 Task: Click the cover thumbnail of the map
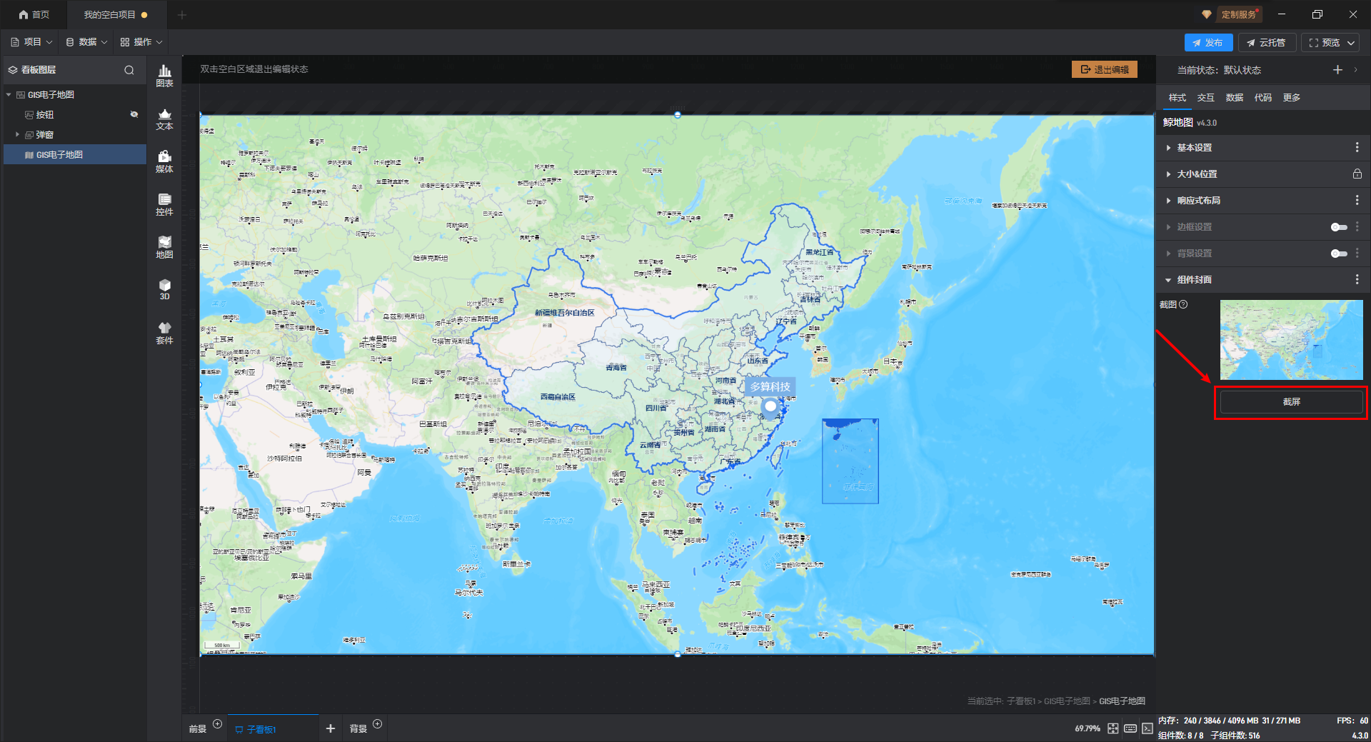pos(1291,339)
